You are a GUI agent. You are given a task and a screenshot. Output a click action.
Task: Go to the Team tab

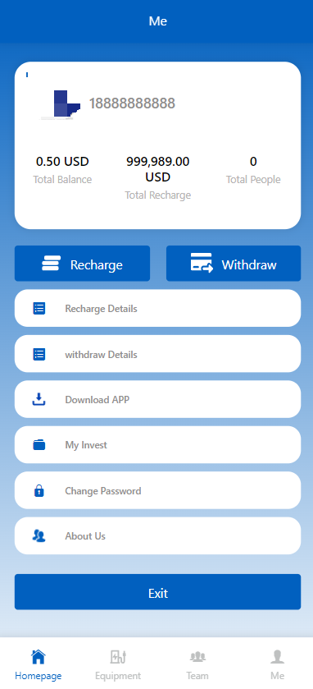click(197, 664)
